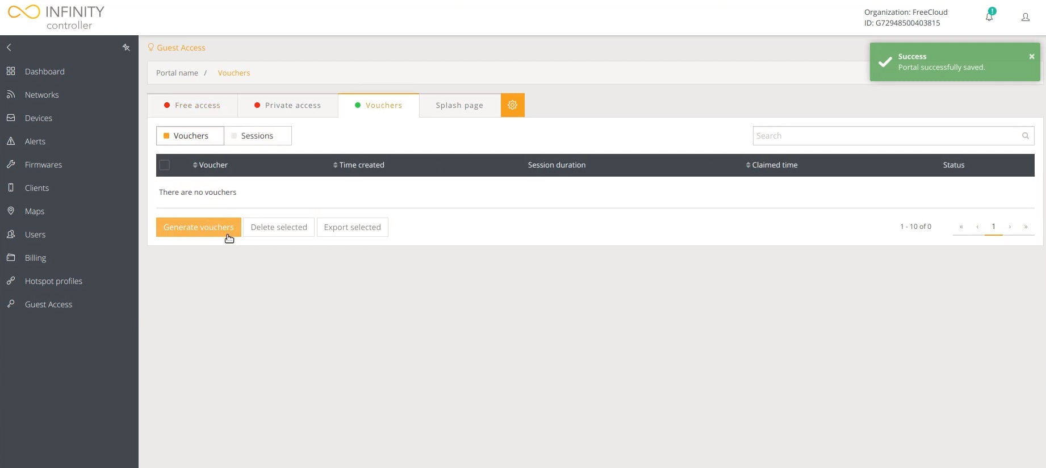Switch to the Splash page tab

click(x=460, y=106)
